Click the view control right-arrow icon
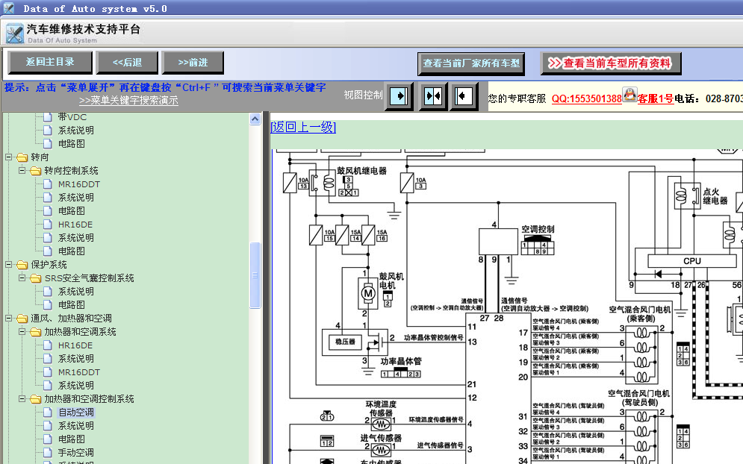 coord(399,96)
